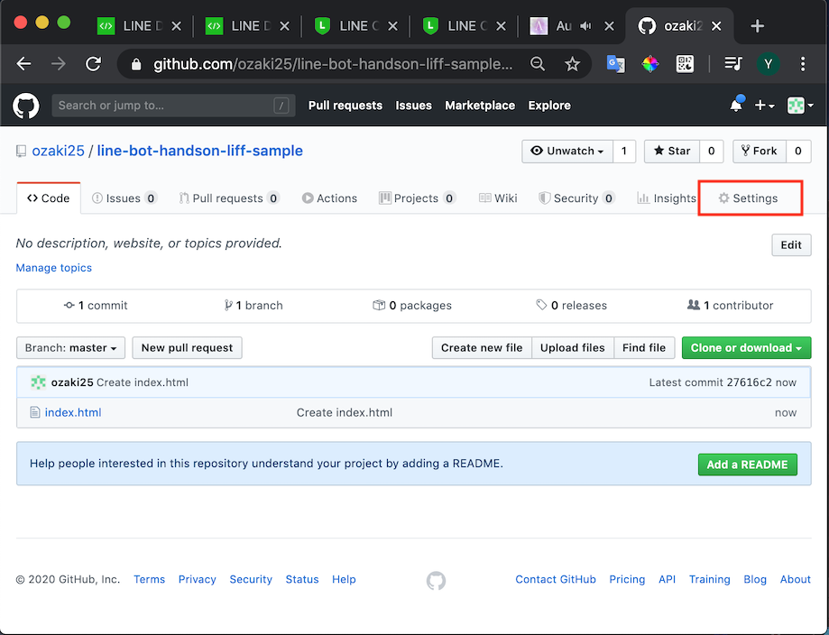Click the Edit description button
This screenshot has height=635, width=829.
791,245
